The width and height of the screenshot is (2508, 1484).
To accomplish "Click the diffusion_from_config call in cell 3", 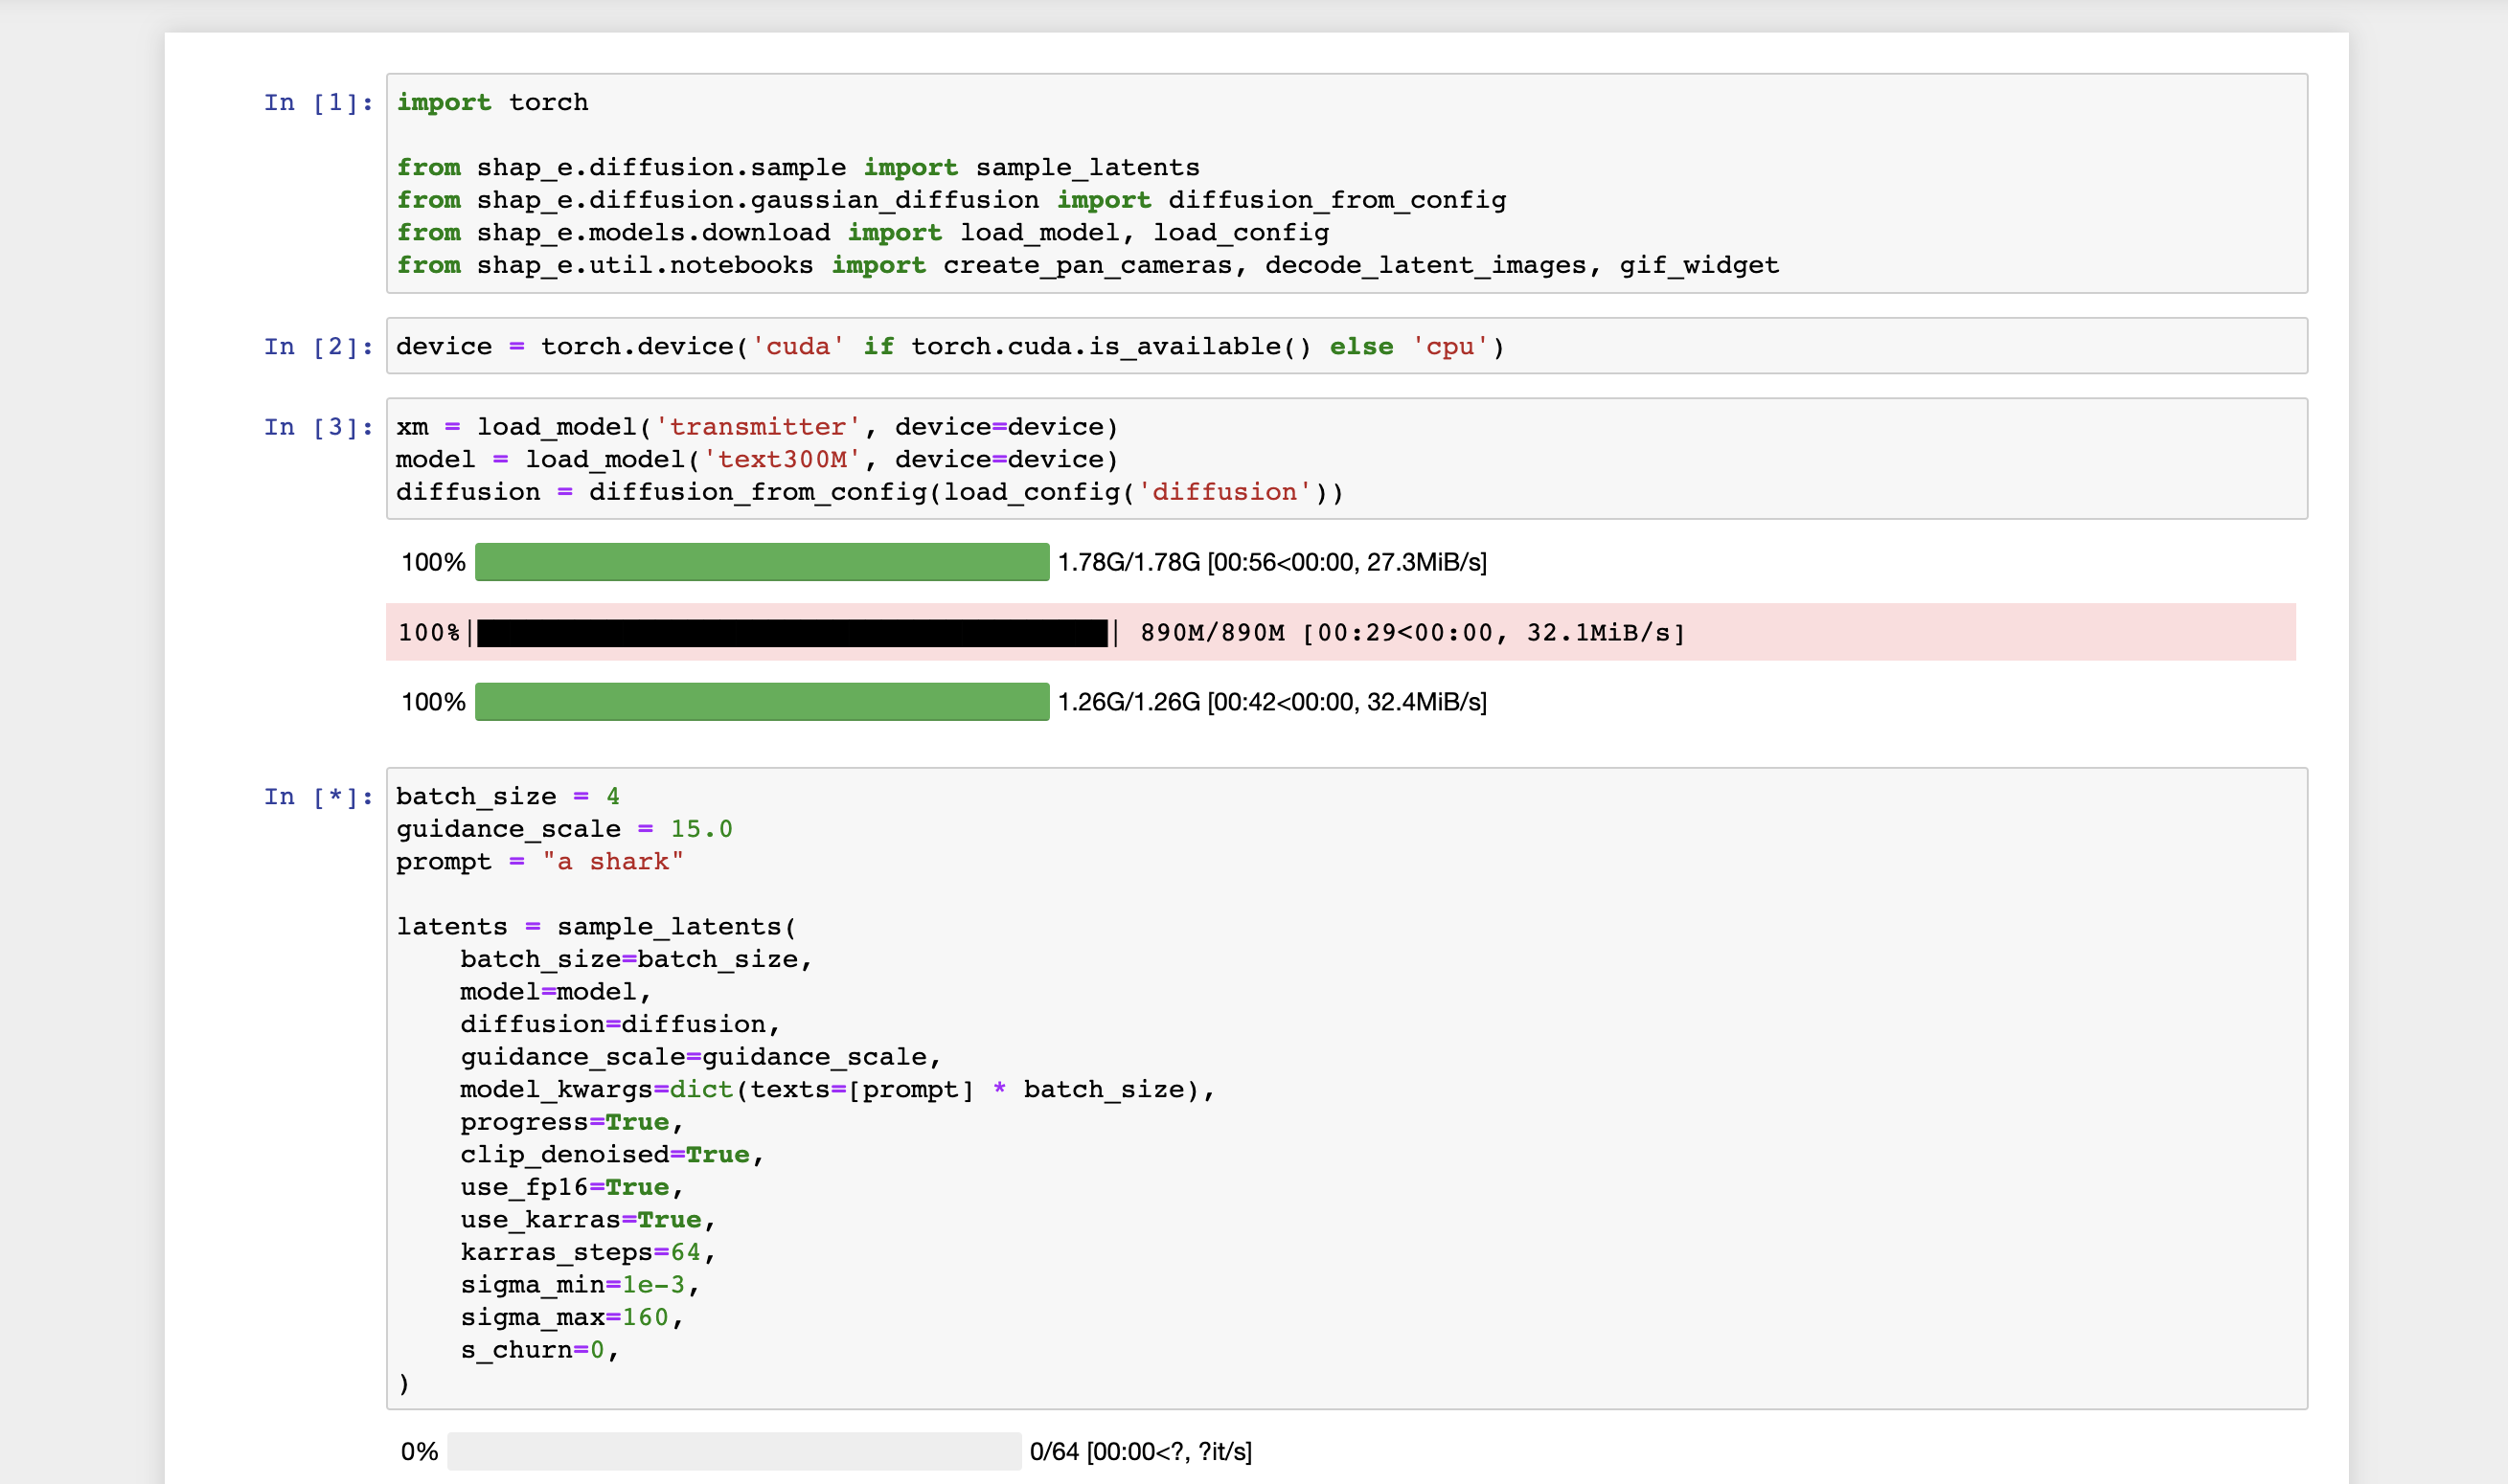I will coord(751,491).
